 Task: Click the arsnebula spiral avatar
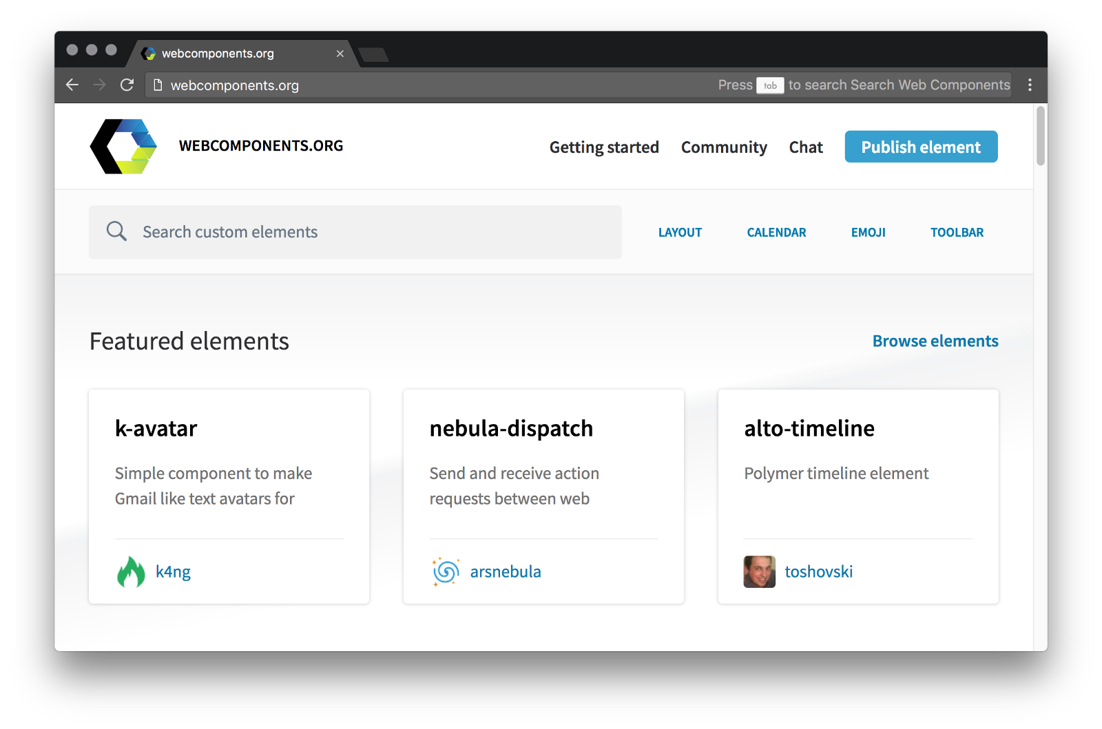tap(446, 571)
